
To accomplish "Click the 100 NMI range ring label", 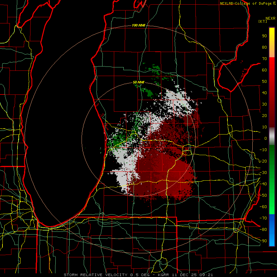I will pyautogui.click(x=138, y=25).
